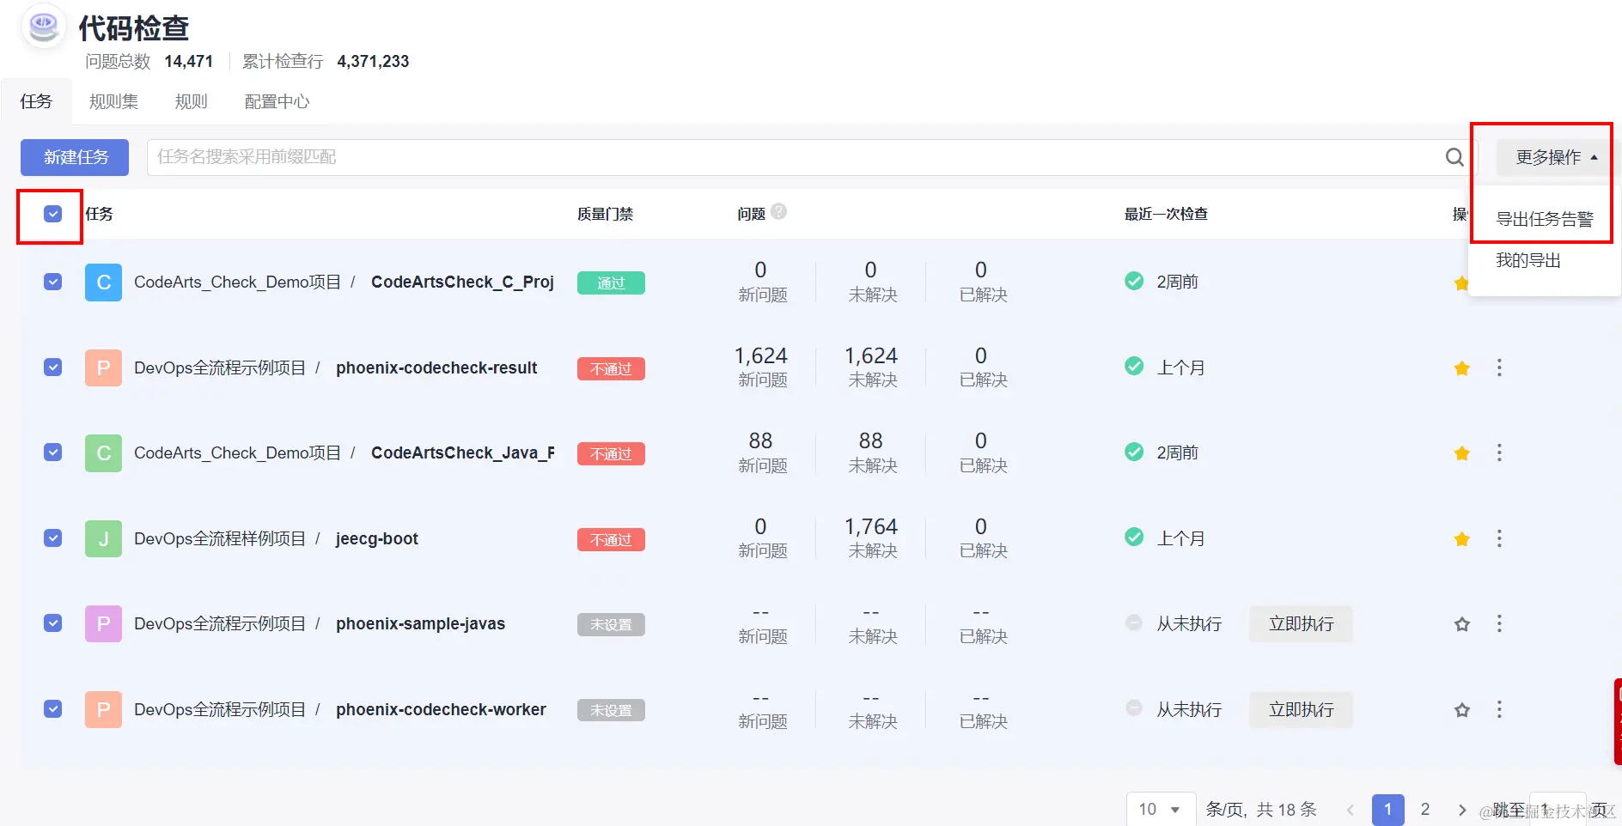Click success status icon for jeecg-boot

point(1134,537)
